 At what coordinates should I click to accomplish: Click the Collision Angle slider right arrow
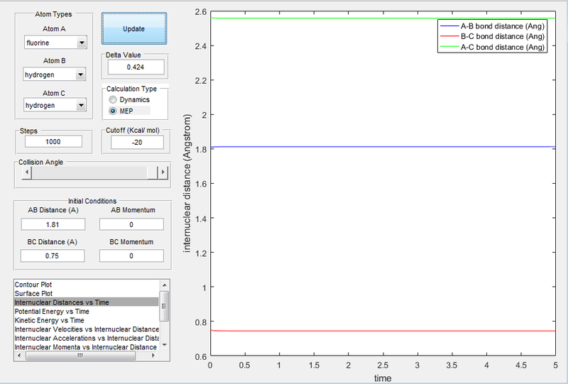tap(163, 172)
